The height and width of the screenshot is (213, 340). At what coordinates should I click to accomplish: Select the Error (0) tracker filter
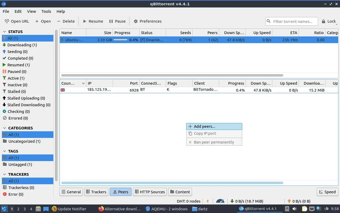click(x=13, y=194)
